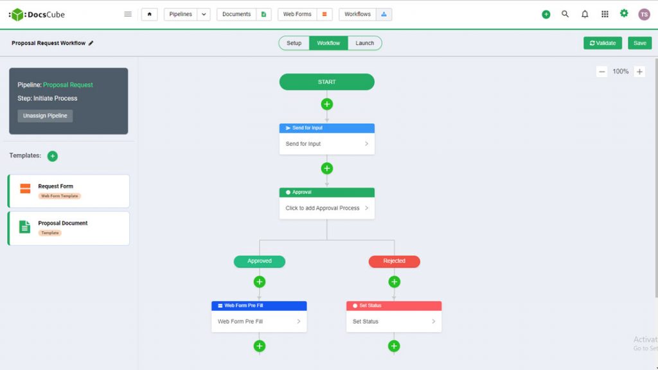Screen dimensions: 658x370
Task: Switch to the Setup tab
Action: point(294,43)
